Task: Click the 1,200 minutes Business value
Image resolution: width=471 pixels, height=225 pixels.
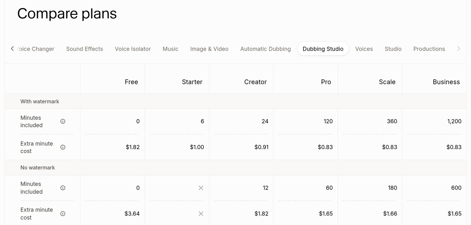Action: point(454,122)
